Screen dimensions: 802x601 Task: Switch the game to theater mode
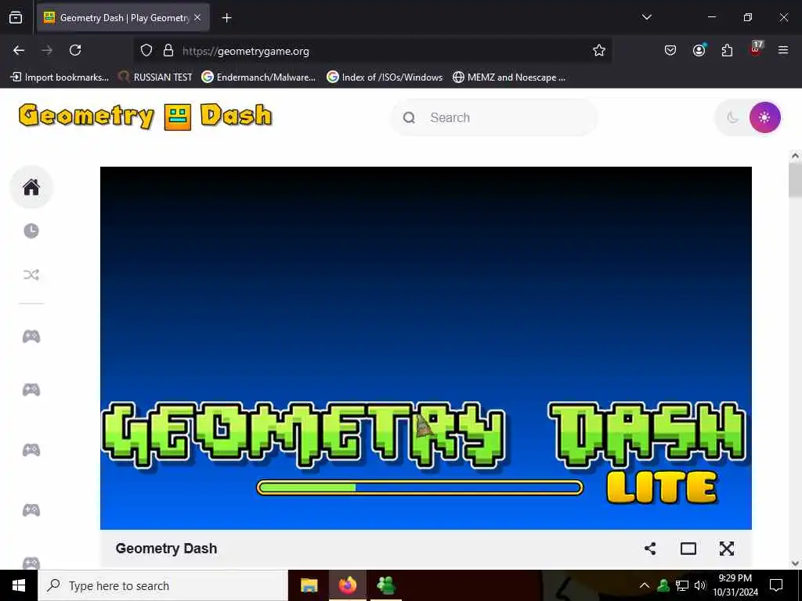tap(688, 549)
